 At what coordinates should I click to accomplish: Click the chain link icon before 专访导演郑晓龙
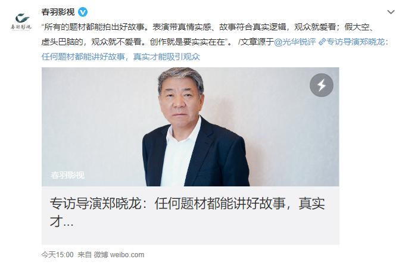coord(322,42)
